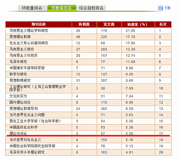Click the 期刊名称 column header
The width and height of the screenshot is (179, 159).
pos(39,24)
